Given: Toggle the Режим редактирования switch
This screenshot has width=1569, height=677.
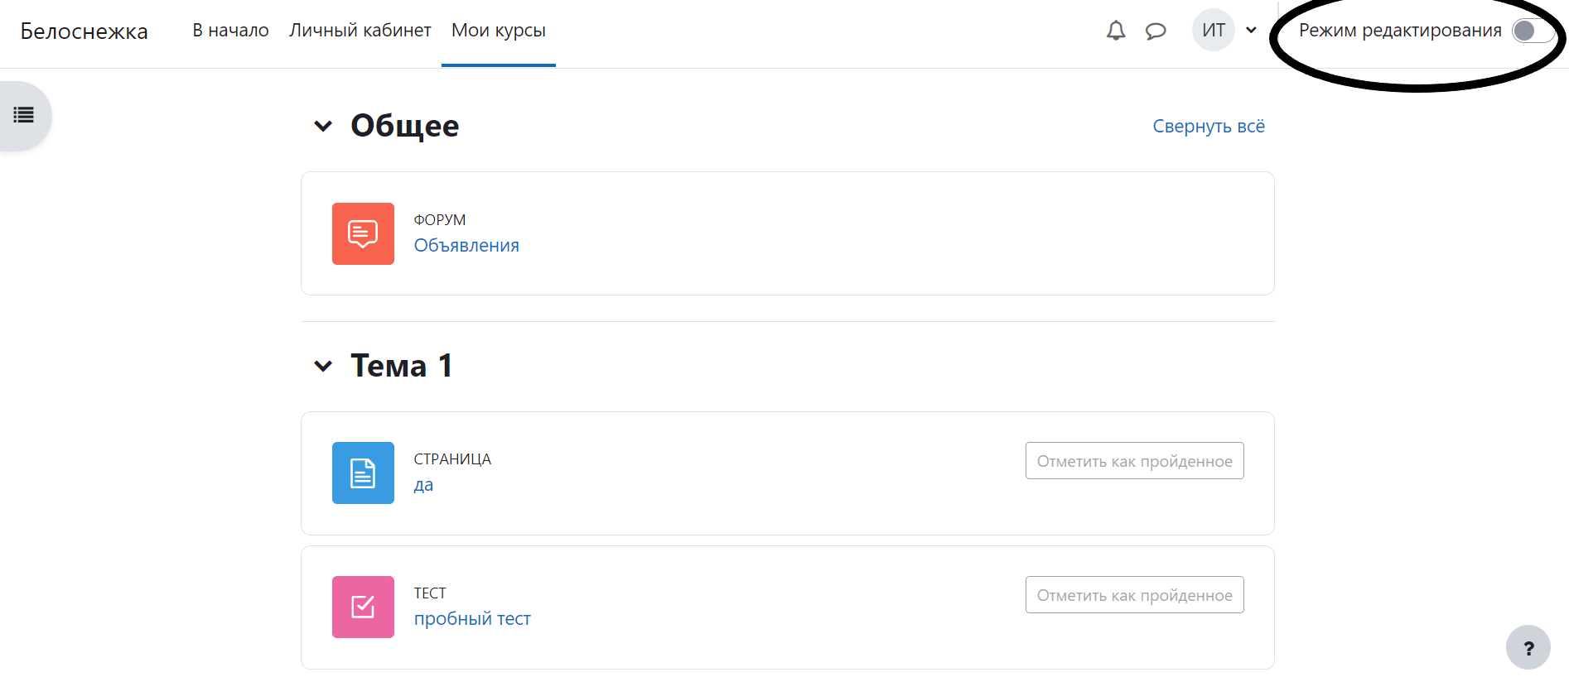Looking at the screenshot, I should [1531, 31].
